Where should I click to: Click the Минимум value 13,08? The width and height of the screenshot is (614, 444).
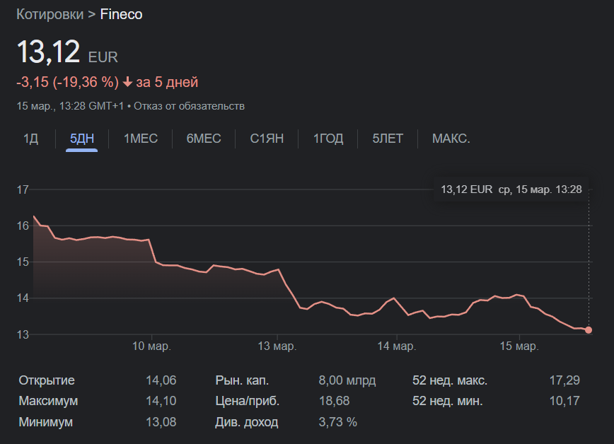tap(161, 422)
